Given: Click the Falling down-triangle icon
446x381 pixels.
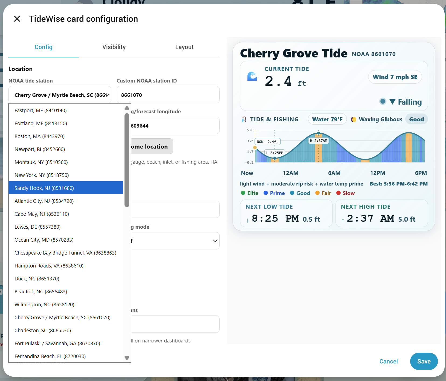Looking at the screenshot, I should click(x=392, y=102).
